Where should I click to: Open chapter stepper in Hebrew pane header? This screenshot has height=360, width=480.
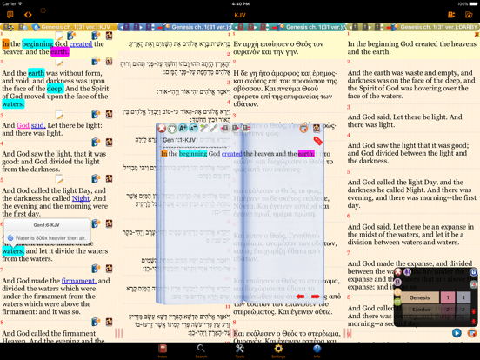coord(150,27)
